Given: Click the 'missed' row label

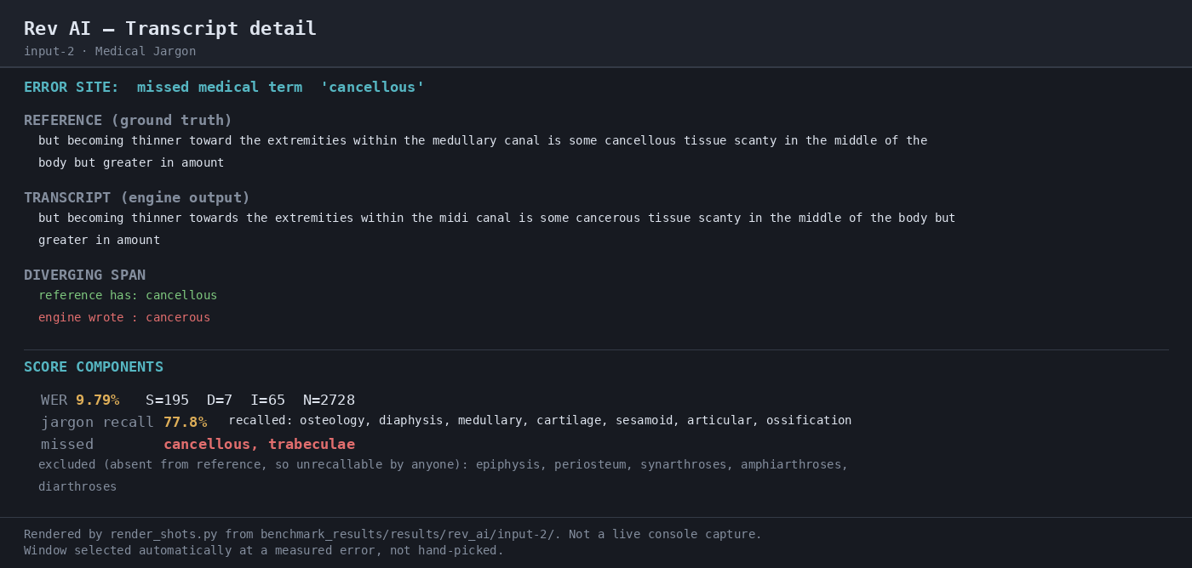Looking at the screenshot, I should pyautogui.click(x=67, y=445).
